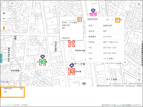Click the globe icon in 鈴鹿市役所 detail panel
This screenshot has width=143, height=107.
click(x=117, y=20)
